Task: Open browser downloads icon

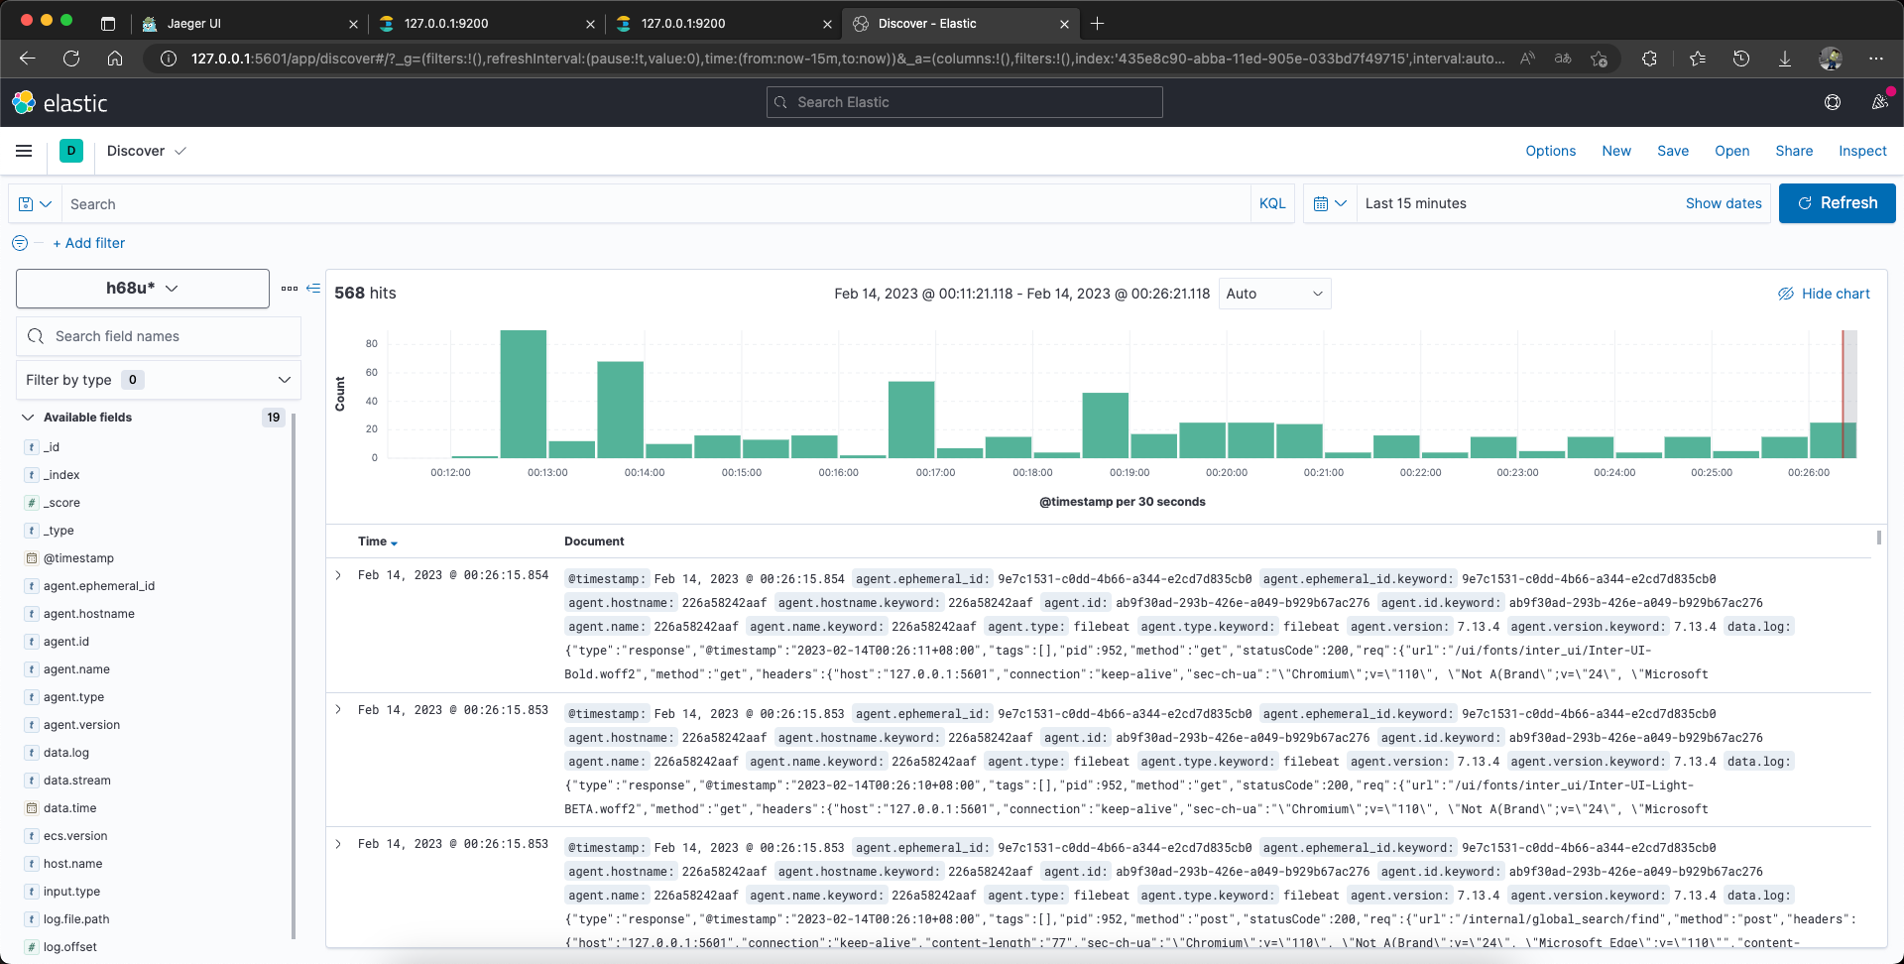Action: pyautogui.click(x=1784, y=59)
